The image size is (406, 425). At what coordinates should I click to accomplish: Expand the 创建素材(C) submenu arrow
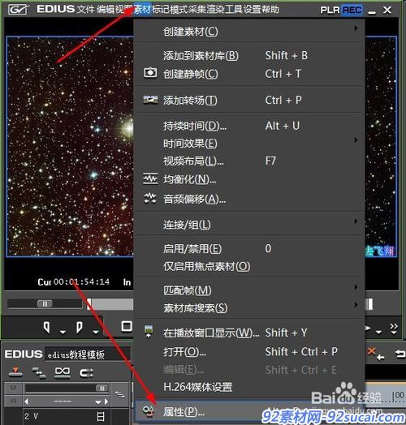(356, 28)
